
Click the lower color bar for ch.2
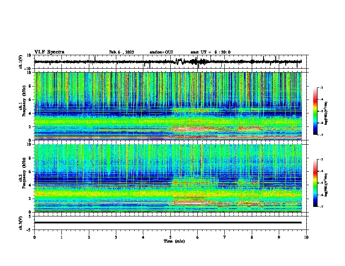[315, 183]
